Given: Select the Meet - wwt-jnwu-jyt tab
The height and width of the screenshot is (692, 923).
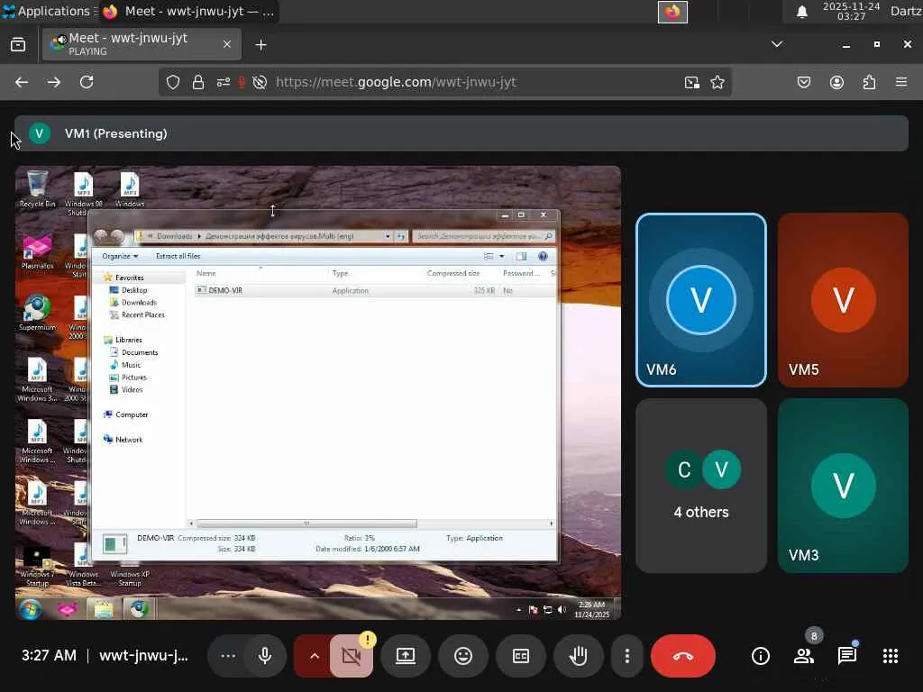Looking at the screenshot, I should pos(142,44).
